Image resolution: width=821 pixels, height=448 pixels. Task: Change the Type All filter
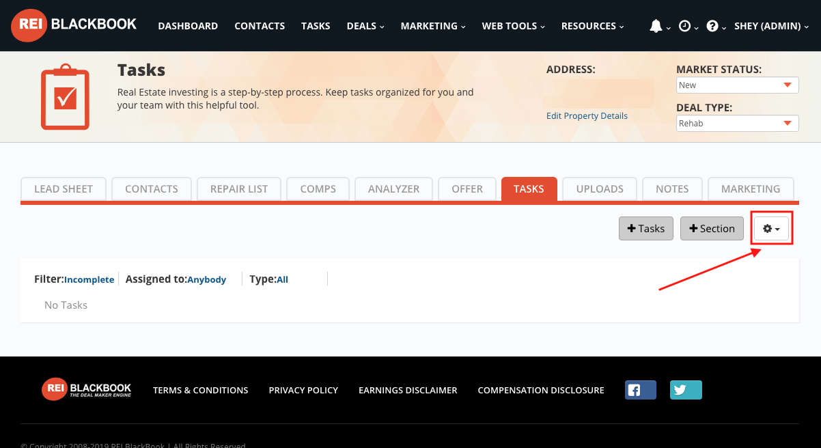[x=282, y=279]
